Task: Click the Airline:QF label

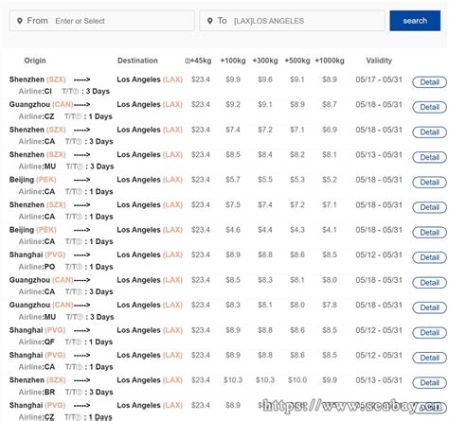Action: 37,342
